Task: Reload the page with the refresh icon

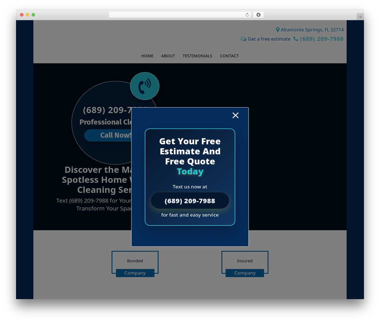Action: 247,15
